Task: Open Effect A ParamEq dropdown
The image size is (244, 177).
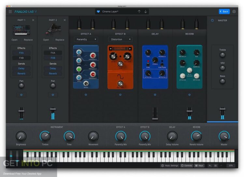Action: pyautogui.click(x=86, y=39)
